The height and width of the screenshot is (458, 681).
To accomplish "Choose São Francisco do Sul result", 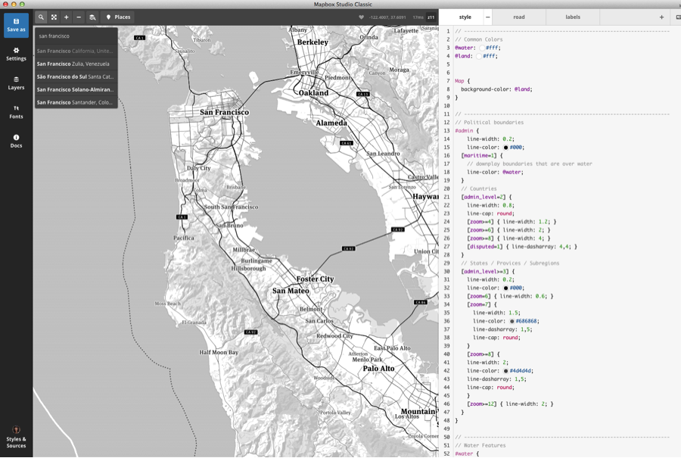I will pos(76,76).
